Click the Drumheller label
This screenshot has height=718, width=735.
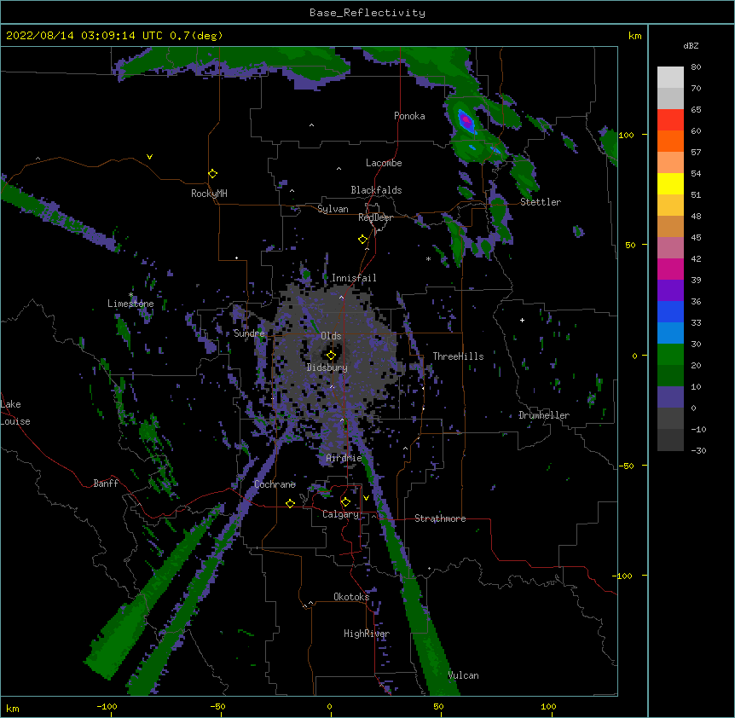coord(544,415)
